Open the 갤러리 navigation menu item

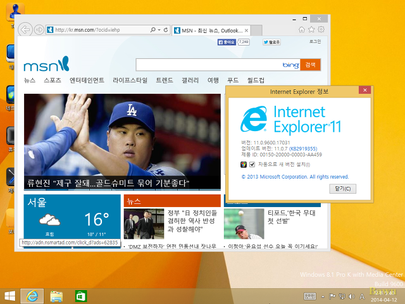click(x=190, y=80)
